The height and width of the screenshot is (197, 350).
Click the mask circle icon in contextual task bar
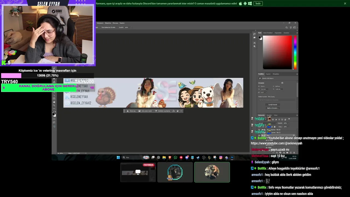[177, 111]
